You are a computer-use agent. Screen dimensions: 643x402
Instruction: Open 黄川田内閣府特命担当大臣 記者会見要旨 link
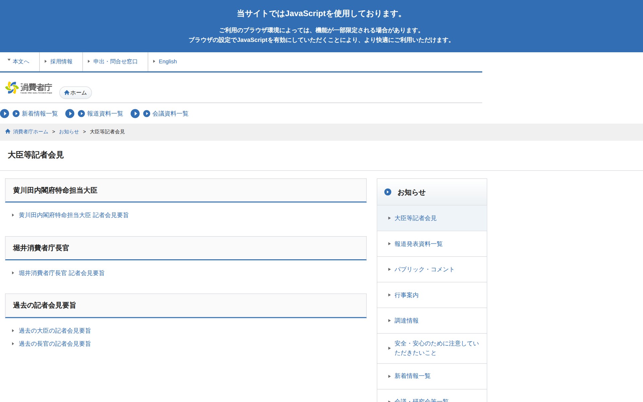click(74, 215)
